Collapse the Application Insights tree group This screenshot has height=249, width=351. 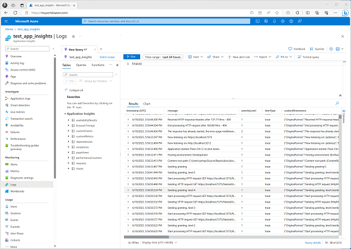tap(64, 113)
